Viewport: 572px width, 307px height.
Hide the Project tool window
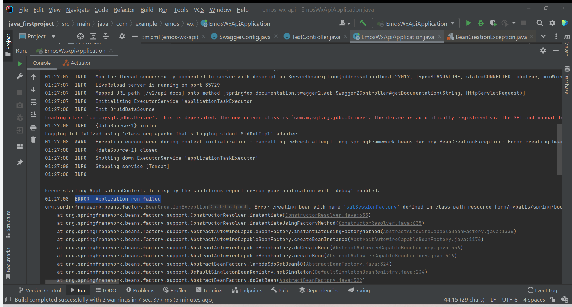[135, 36]
